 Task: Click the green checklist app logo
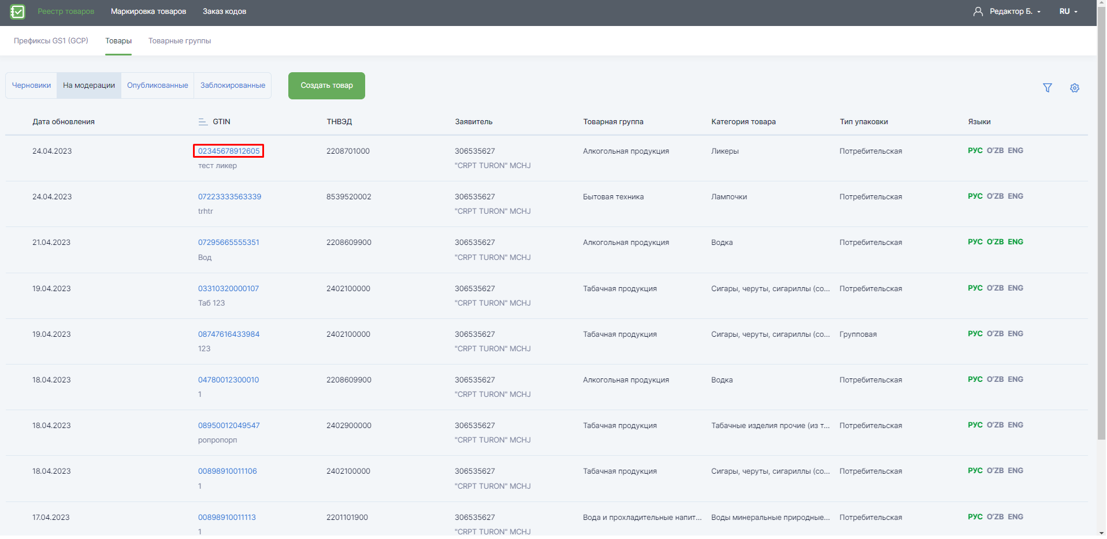click(x=18, y=12)
